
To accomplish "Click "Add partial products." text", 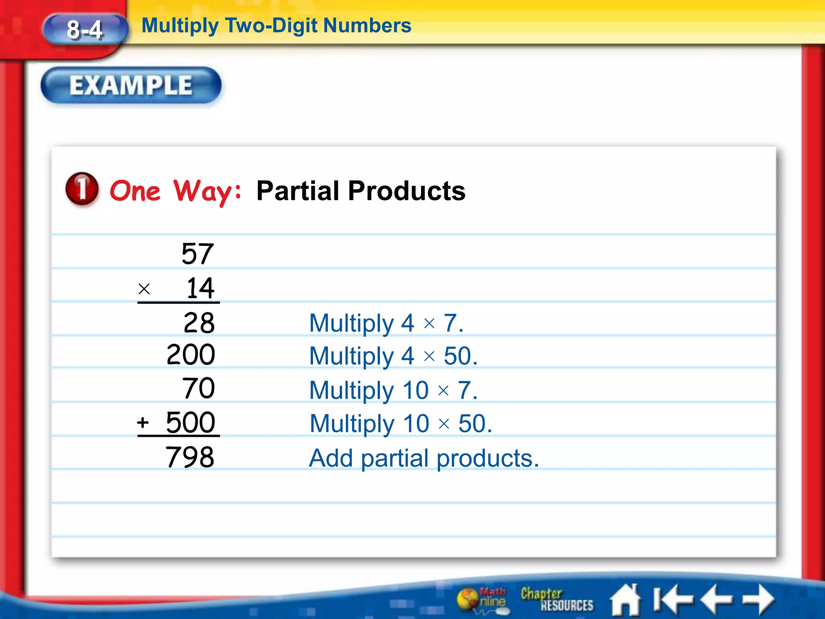I will [424, 458].
